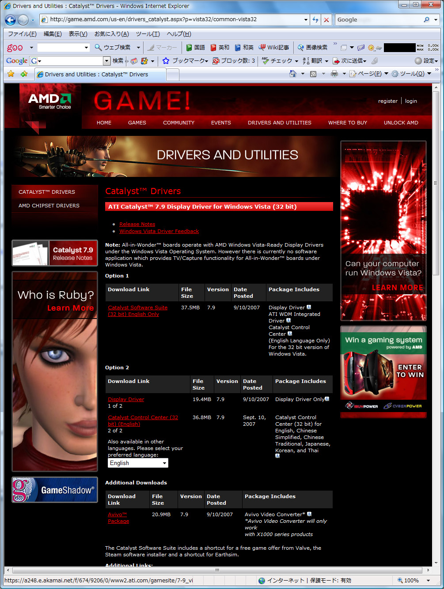Click the login link
This screenshot has width=444, height=589.
pyautogui.click(x=411, y=101)
